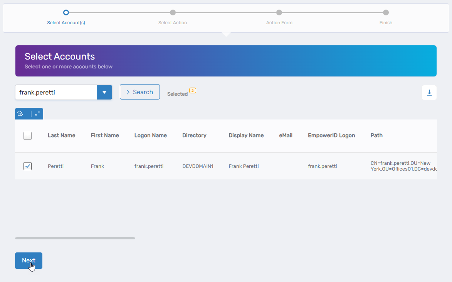Screen dimensions: 452x282
Task: Click the Next button
Action: 29,260
